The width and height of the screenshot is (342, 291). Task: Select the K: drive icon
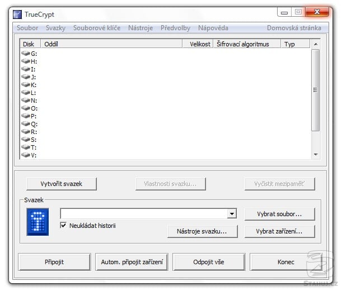[x=26, y=85]
